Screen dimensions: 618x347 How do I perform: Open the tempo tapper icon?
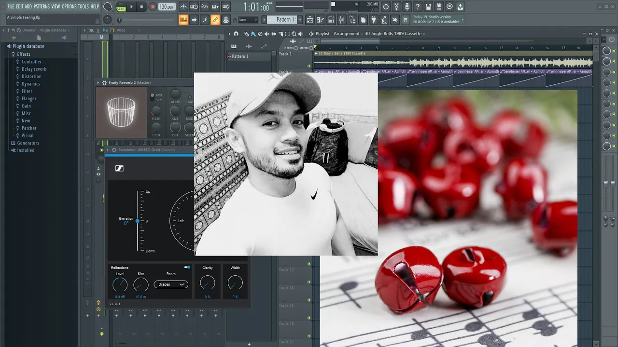pyautogui.click(x=384, y=20)
